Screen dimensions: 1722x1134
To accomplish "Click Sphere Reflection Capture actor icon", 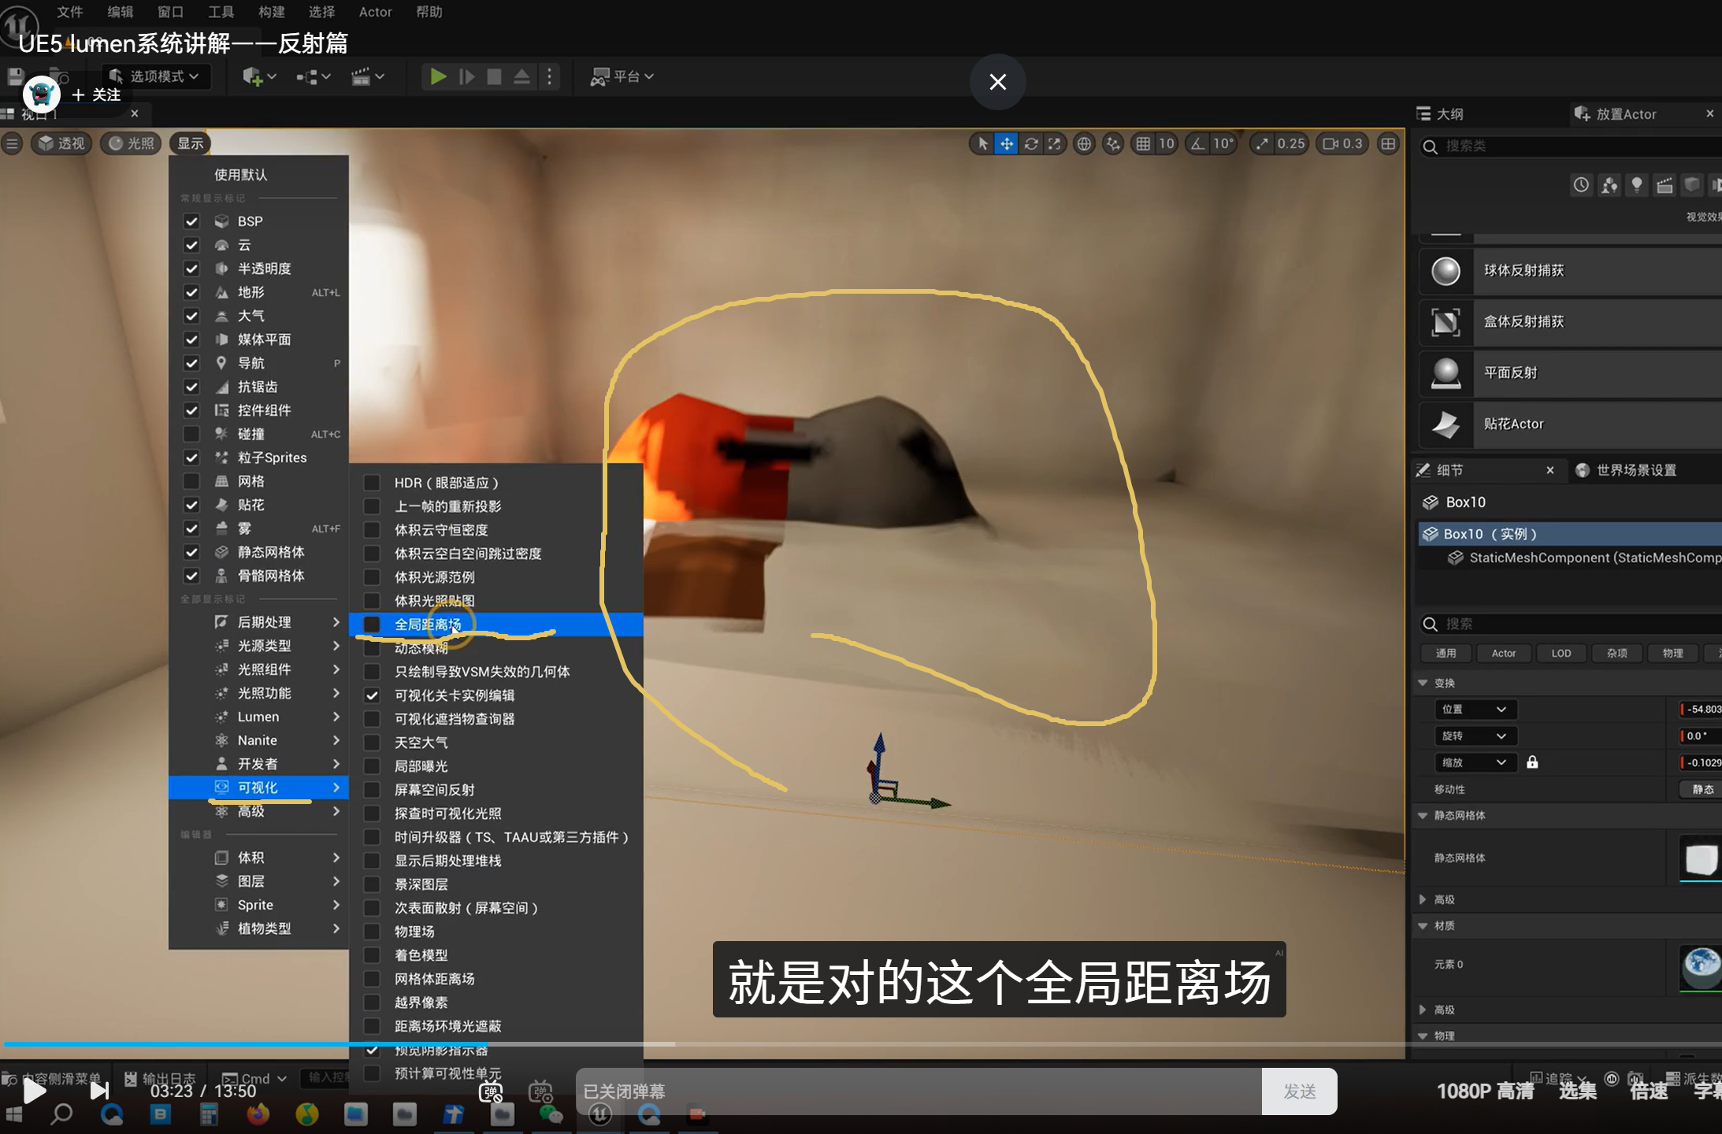I will 1446,271.
